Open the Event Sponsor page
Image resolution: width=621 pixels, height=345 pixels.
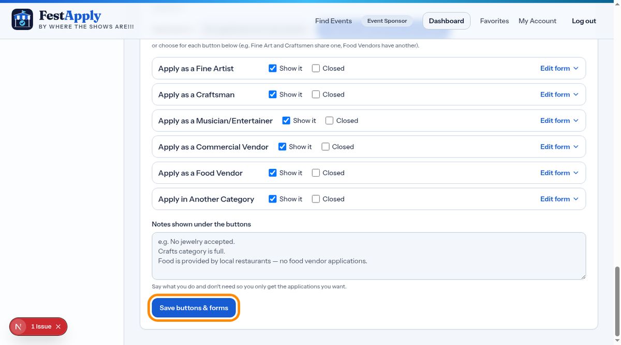(x=387, y=21)
